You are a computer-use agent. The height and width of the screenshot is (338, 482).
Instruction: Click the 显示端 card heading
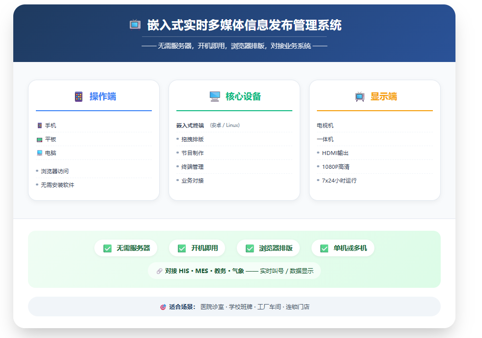pos(384,96)
